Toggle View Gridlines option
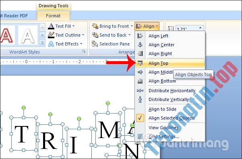The image size is (242, 159). click(163, 128)
